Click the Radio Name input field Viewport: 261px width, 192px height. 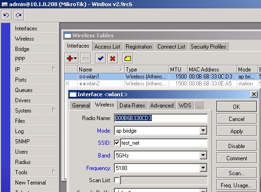click(x=161, y=118)
